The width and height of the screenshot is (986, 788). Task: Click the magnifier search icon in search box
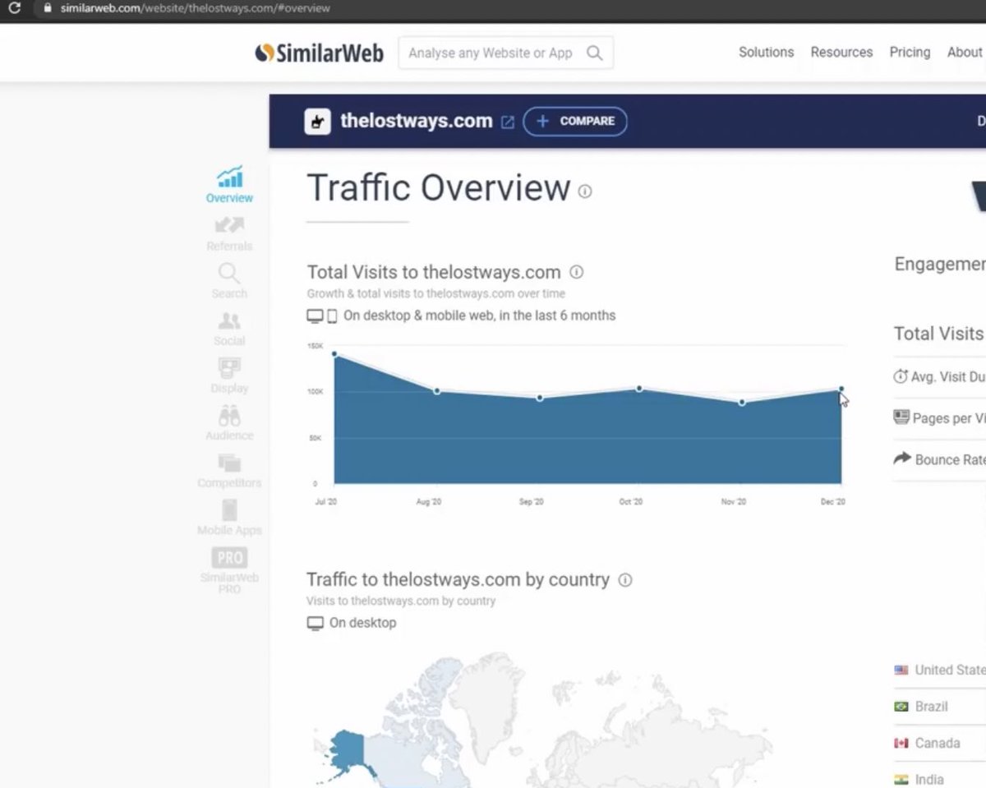[595, 53]
